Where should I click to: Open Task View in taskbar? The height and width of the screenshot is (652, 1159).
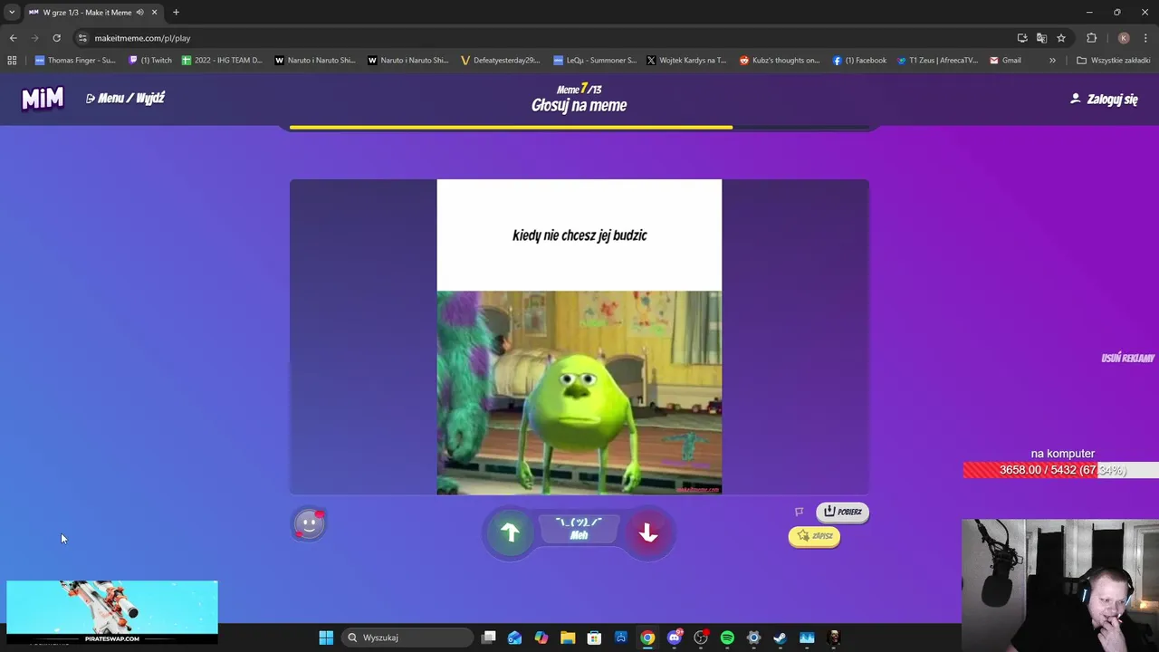pyautogui.click(x=489, y=638)
